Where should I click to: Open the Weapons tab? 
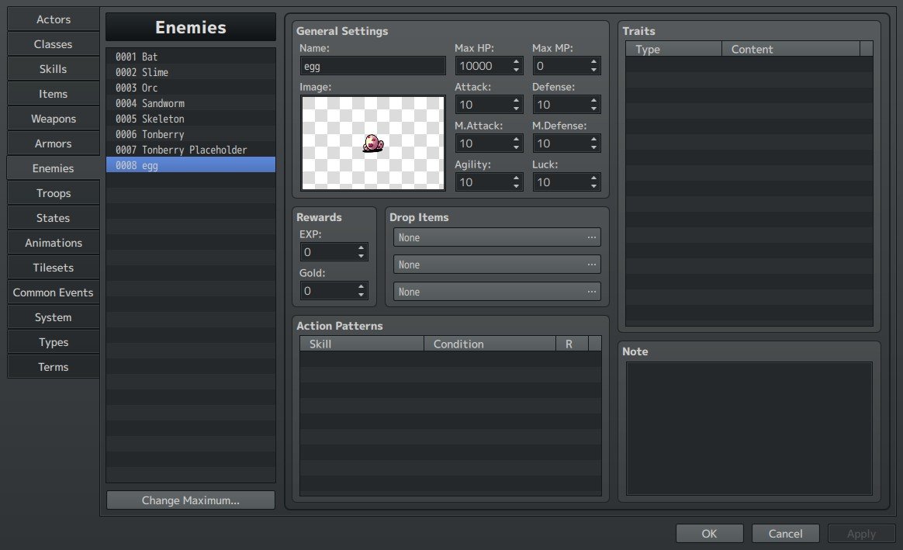(x=53, y=118)
